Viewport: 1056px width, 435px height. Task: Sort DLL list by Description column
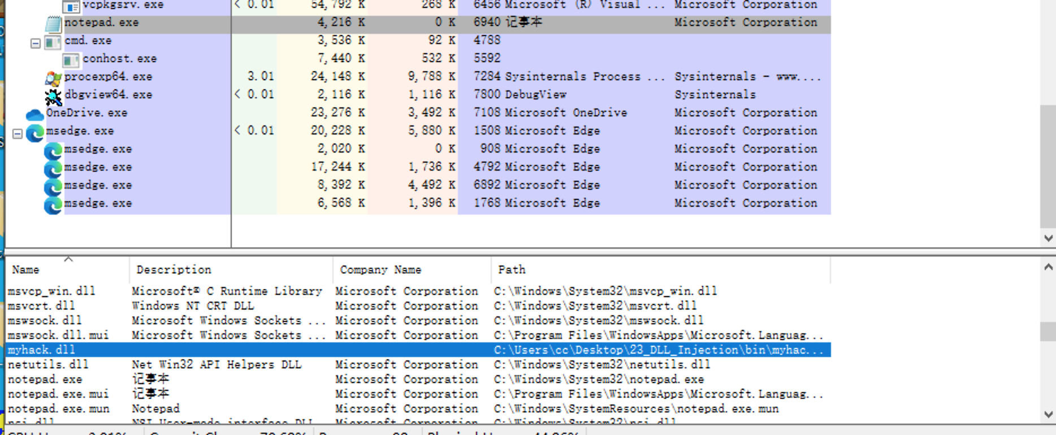(231, 269)
